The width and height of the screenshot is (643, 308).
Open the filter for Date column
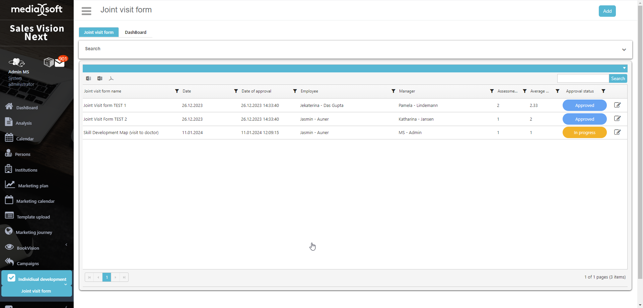click(236, 91)
